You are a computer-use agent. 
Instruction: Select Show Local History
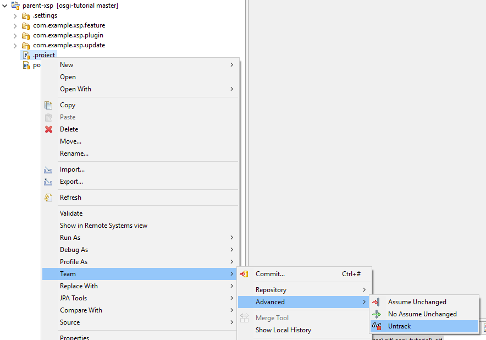(x=283, y=330)
